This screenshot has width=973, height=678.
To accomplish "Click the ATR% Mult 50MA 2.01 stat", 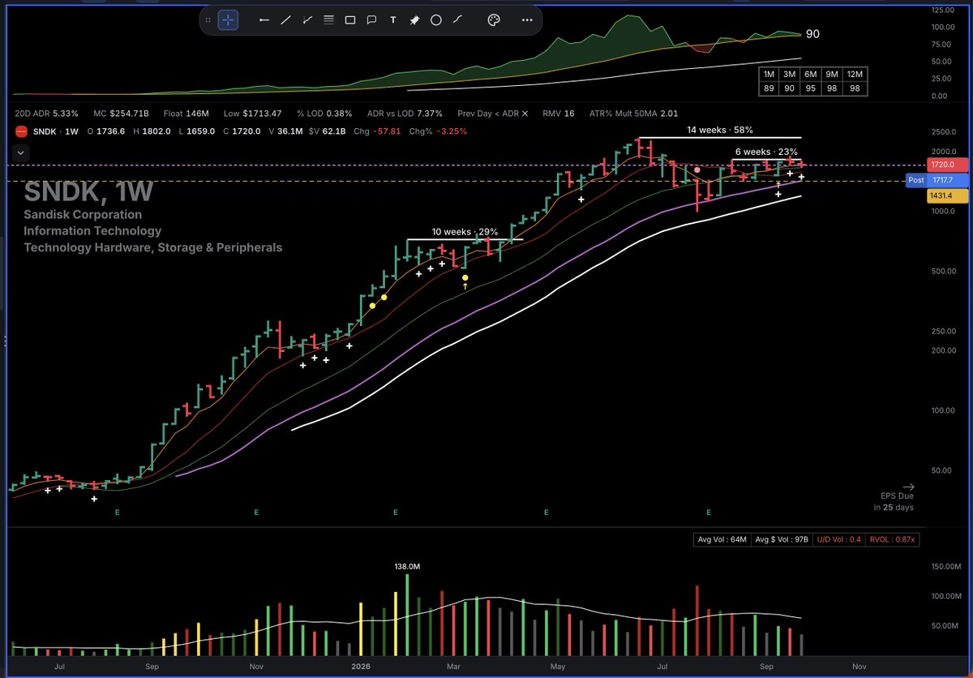I will click(632, 114).
